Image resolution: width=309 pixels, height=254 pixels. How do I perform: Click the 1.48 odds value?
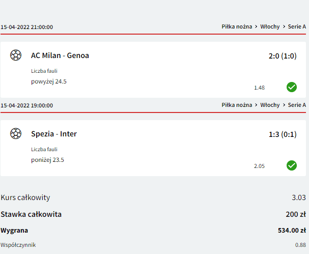click(x=259, y=88)
